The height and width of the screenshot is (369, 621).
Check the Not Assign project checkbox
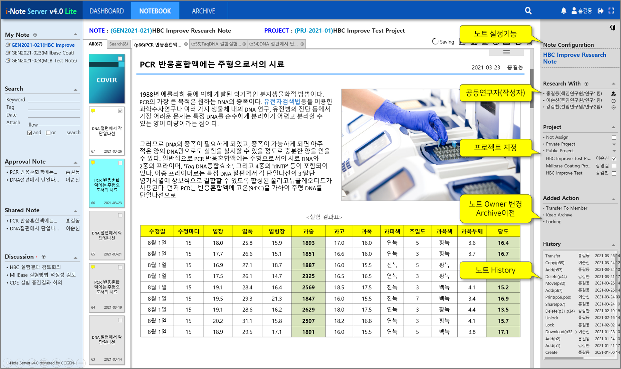614,137
